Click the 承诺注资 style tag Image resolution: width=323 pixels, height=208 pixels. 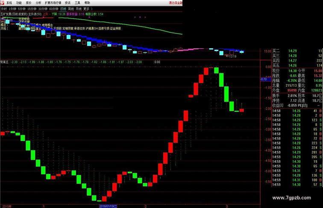pyautogui.click(x=79, y=29)
